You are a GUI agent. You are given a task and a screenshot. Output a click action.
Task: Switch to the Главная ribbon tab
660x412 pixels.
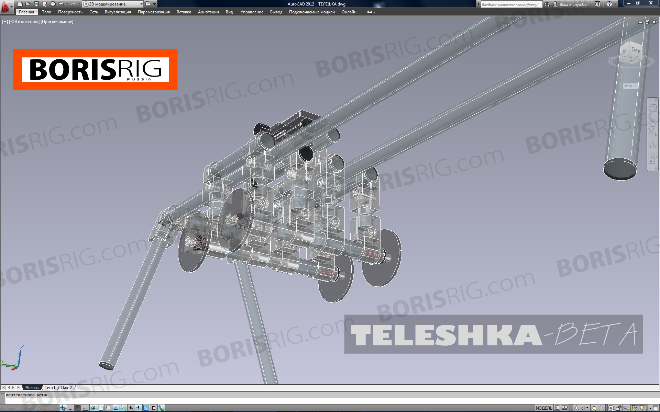tap(26, 12)
